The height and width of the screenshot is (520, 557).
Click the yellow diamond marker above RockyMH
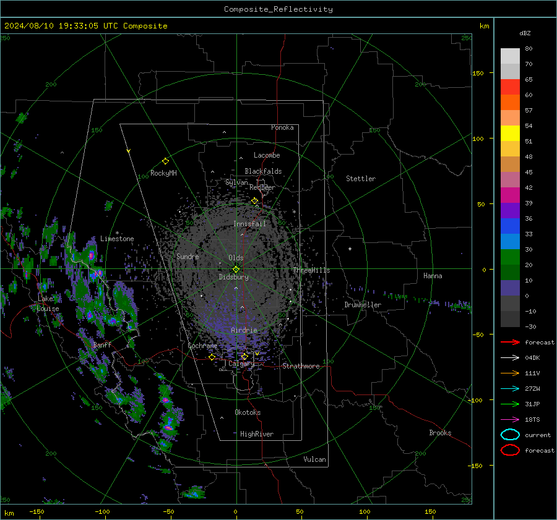pos(165,161)
